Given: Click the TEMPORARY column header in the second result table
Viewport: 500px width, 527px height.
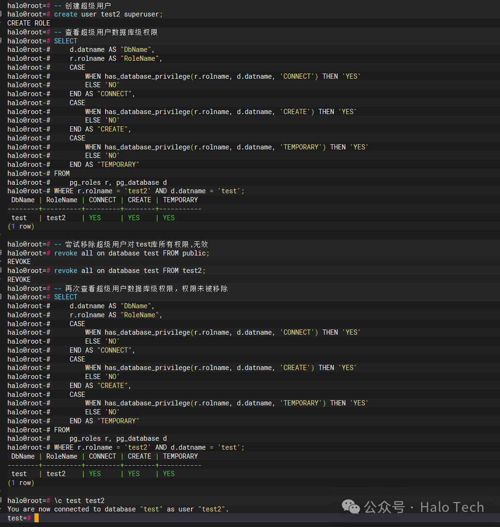Looking at the screenshot, I should point(181,456).
